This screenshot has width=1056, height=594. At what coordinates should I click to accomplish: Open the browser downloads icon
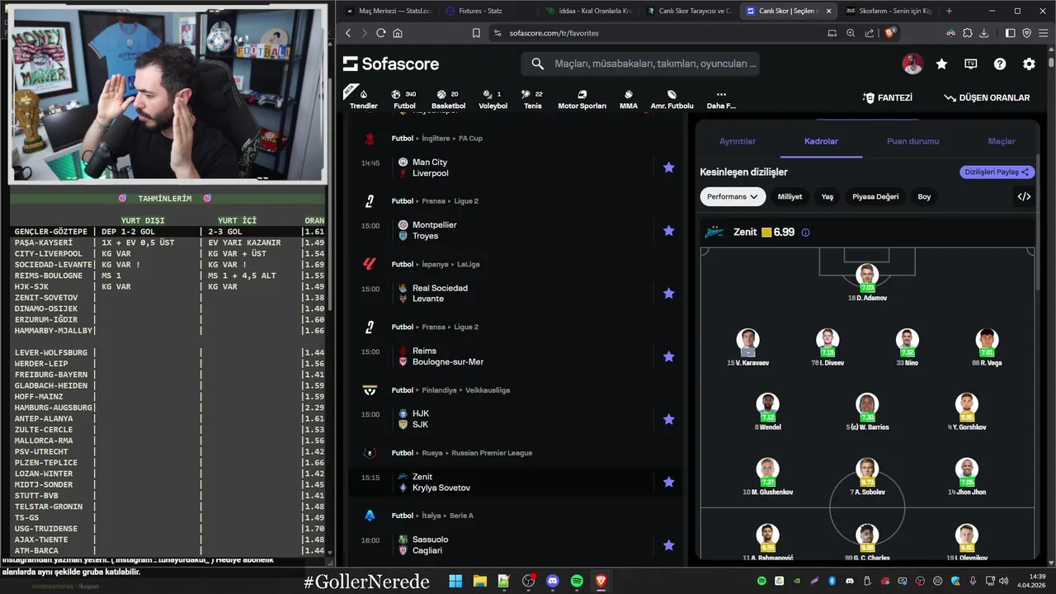pyautogui.click(x=983, y=33)
